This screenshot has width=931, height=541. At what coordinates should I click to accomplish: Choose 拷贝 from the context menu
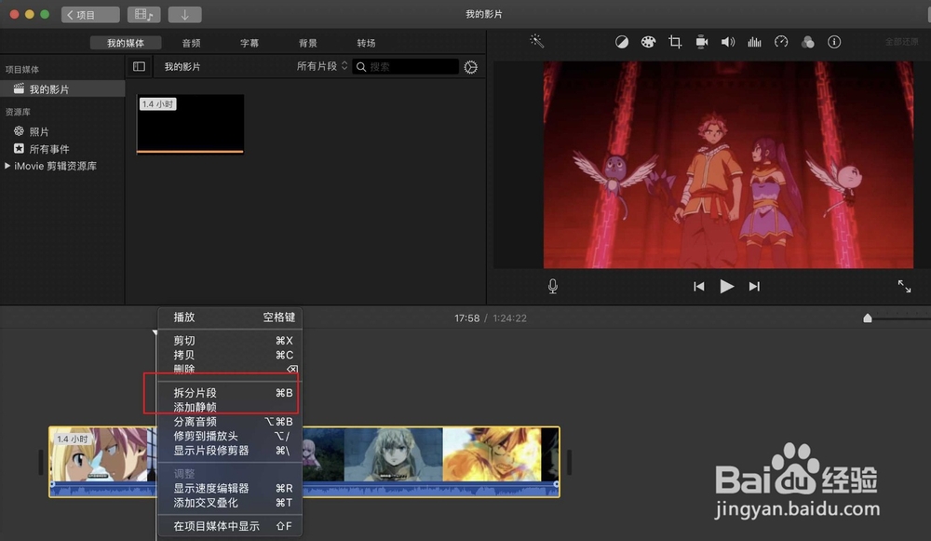pos(230,355)
